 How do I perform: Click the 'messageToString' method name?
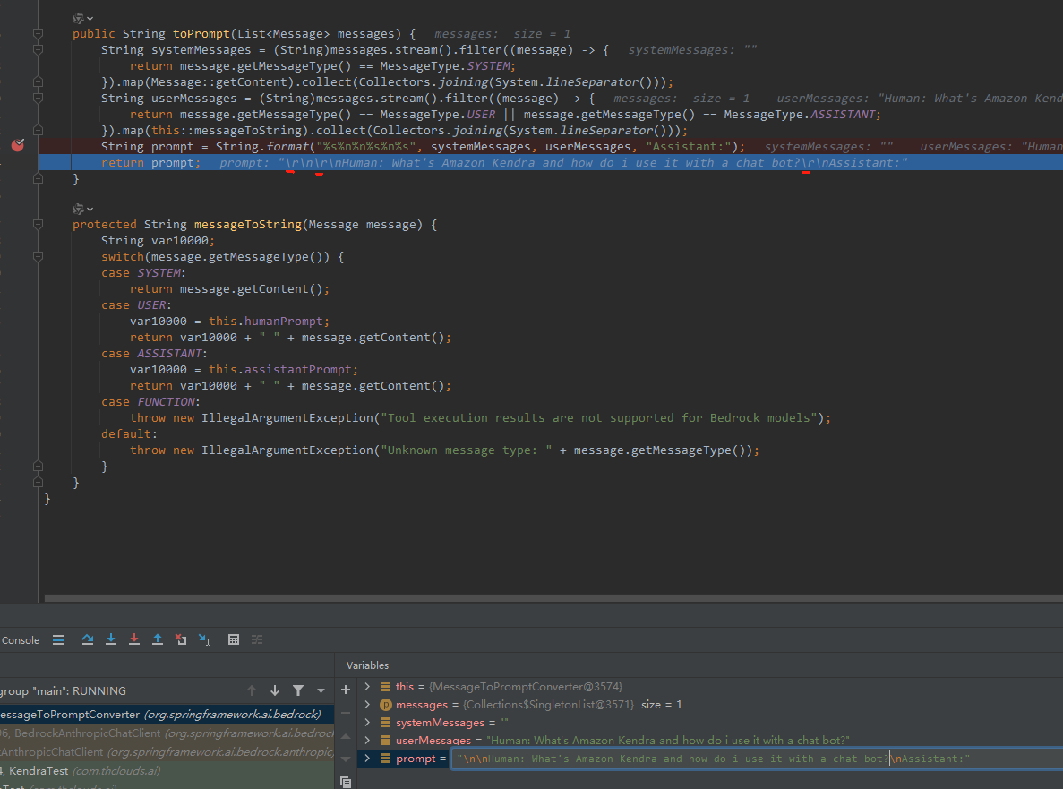click(248, 225)
